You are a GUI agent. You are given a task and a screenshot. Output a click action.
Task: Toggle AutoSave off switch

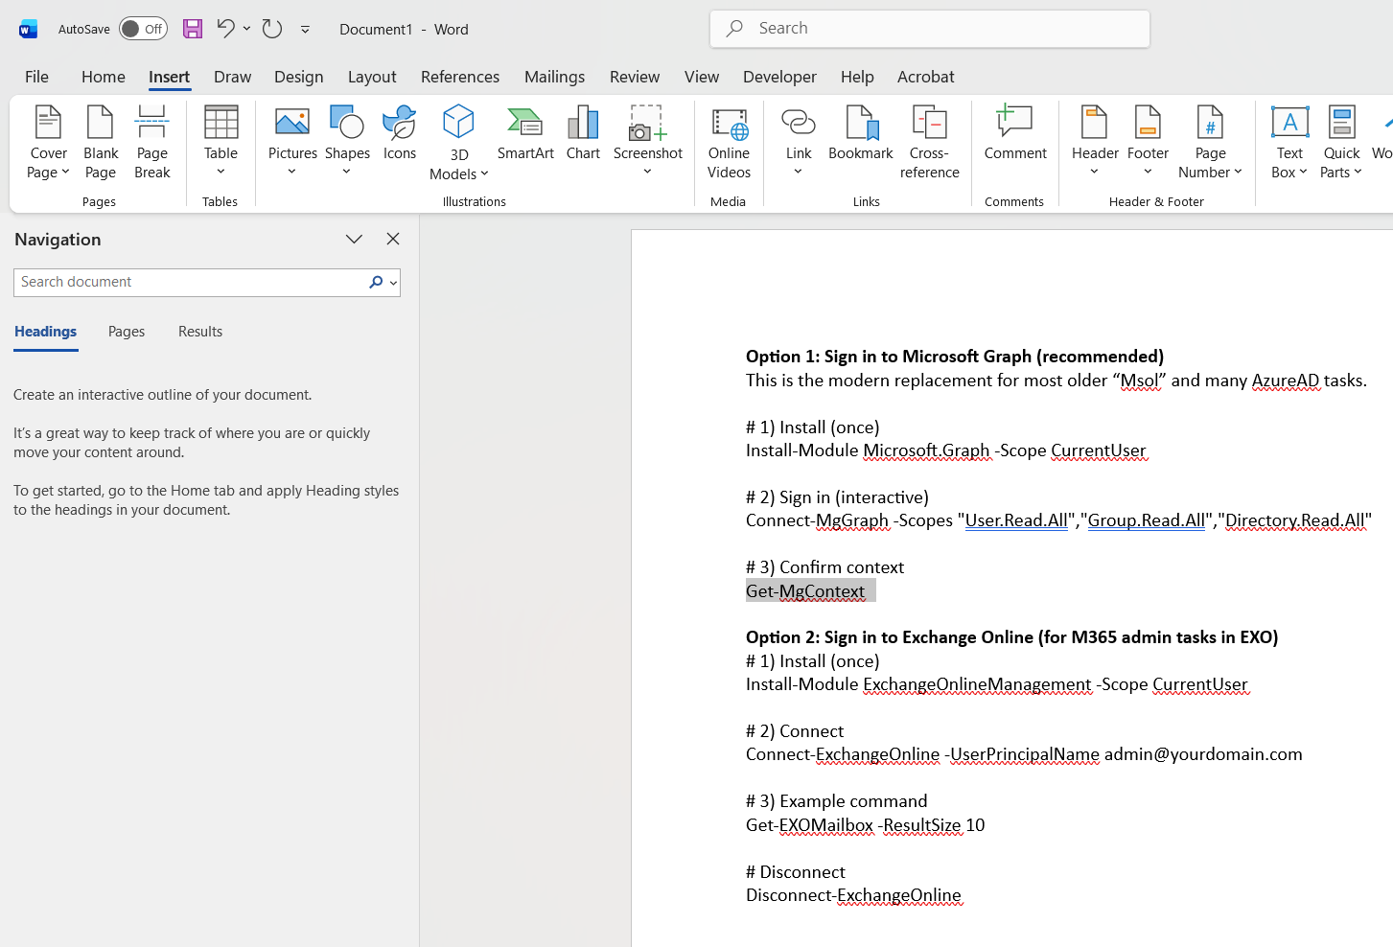[x=142, y=28]
